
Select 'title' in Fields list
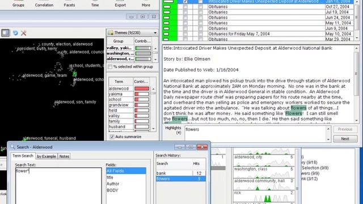click(x=126, y=177)
